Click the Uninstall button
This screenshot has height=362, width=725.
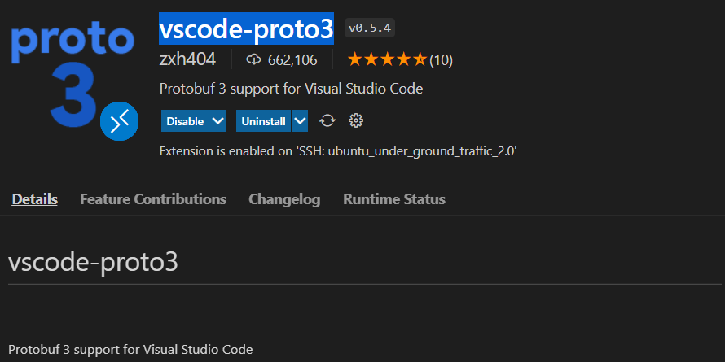tap(264, 121)
